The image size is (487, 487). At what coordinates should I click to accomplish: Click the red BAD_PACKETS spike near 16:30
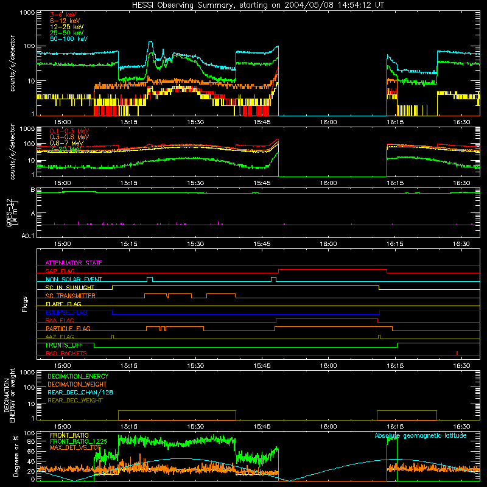point(457,353)
